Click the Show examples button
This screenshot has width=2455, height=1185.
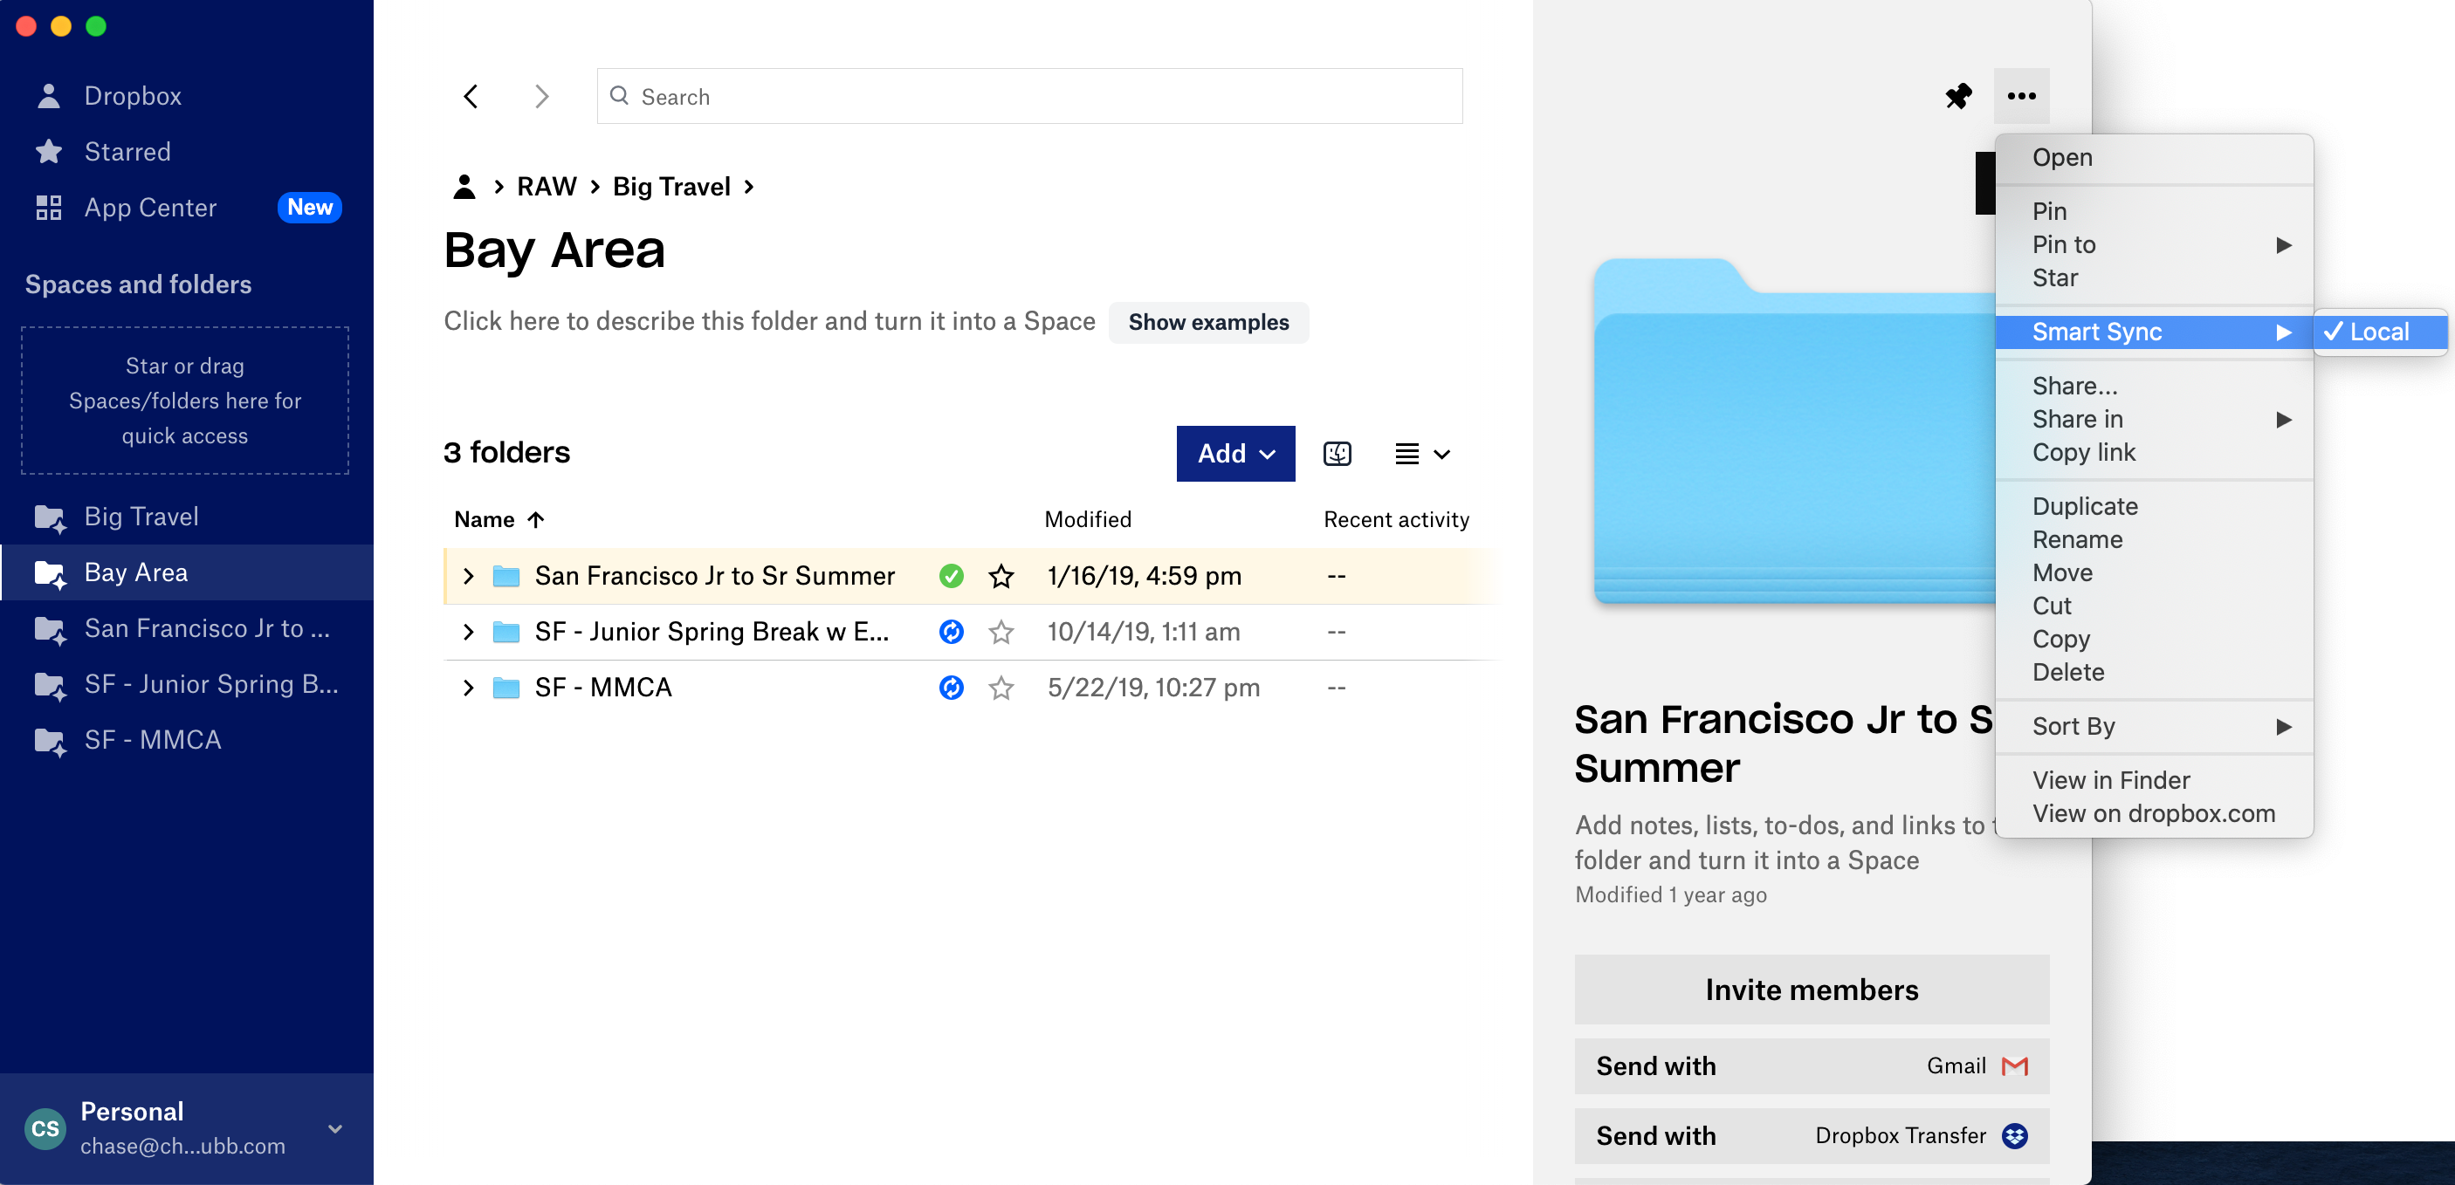(x=1207, y=322)
